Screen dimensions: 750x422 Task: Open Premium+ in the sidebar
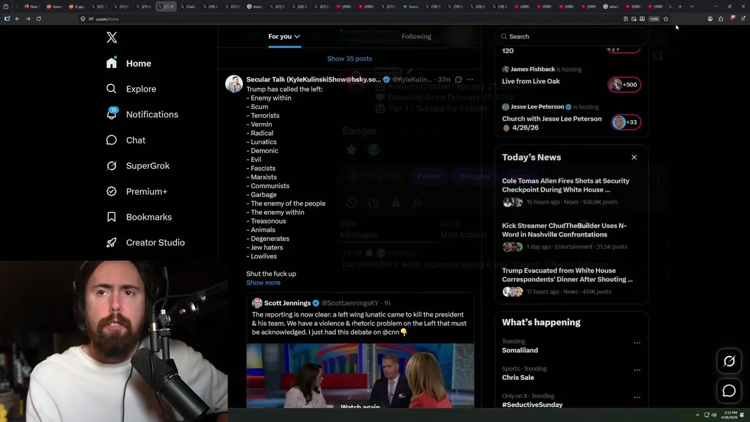(x=137, y=191)
